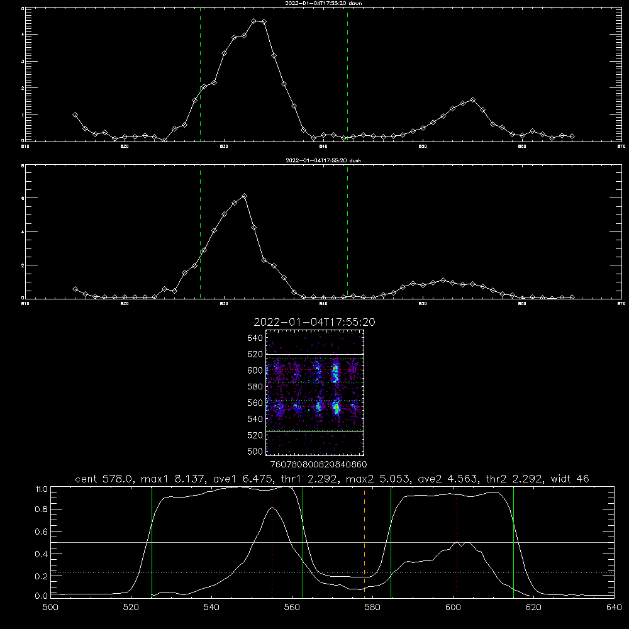Click x-axis label "600" on the bottom plot
Screen dimensions: 629x629
click(x=453, y=608)
